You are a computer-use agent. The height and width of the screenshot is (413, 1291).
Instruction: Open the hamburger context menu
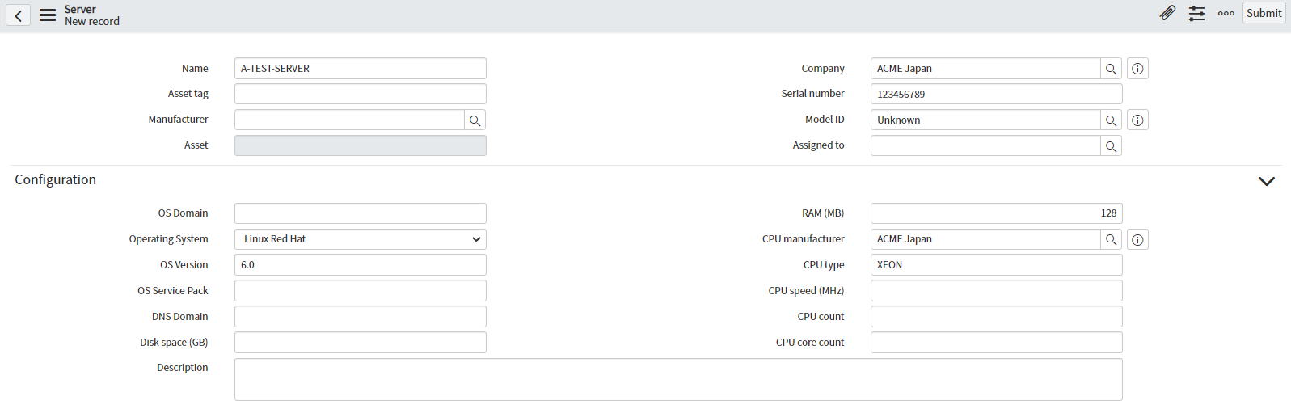[x=48, y=15]
